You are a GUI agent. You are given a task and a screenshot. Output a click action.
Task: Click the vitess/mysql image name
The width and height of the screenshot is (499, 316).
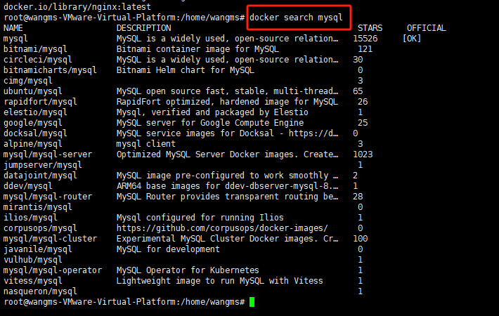pyautogui.click(x=33, y=281)
